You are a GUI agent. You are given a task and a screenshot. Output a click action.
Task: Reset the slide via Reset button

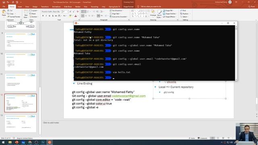[x=33, y=14]
